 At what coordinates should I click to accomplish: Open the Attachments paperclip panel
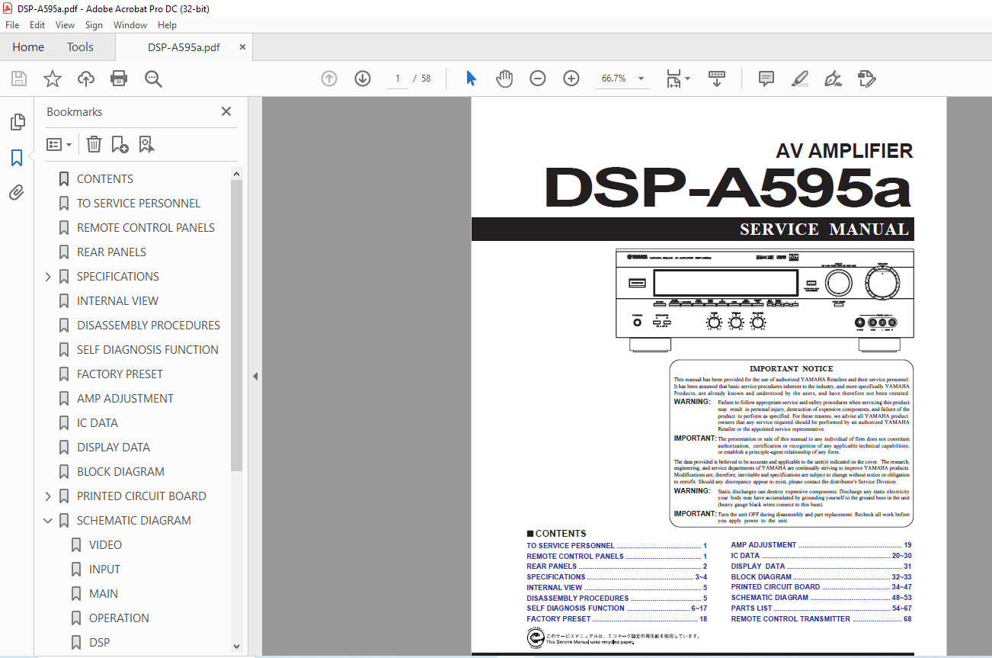(x=17, y=193)
